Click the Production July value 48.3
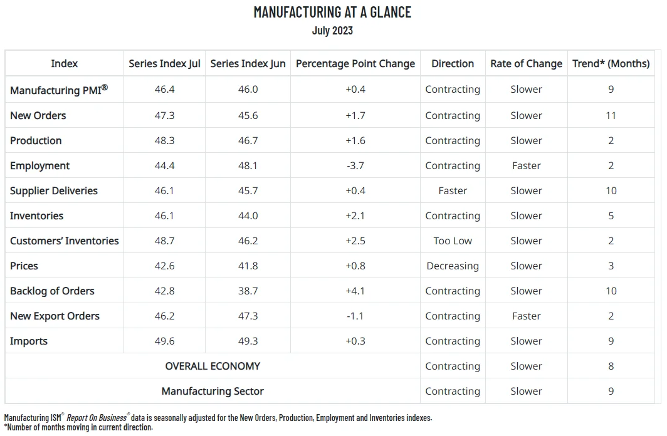Image resolution: width=667 pixels, height=436 pixels. pyautogui.click(x=164, y=141)
